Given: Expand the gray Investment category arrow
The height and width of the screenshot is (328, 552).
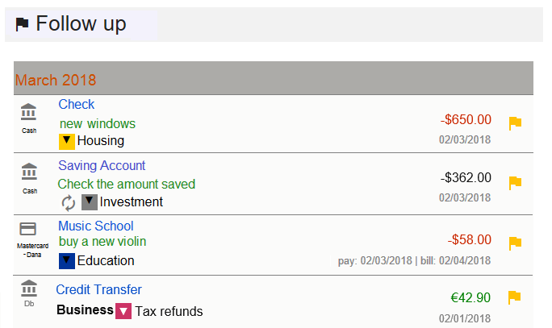Looking at the screenshot, I should pyautogui.click(x=90, y=202).
